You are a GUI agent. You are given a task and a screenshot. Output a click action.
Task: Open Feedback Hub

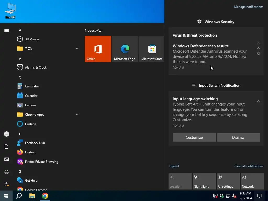pos(48,143)
